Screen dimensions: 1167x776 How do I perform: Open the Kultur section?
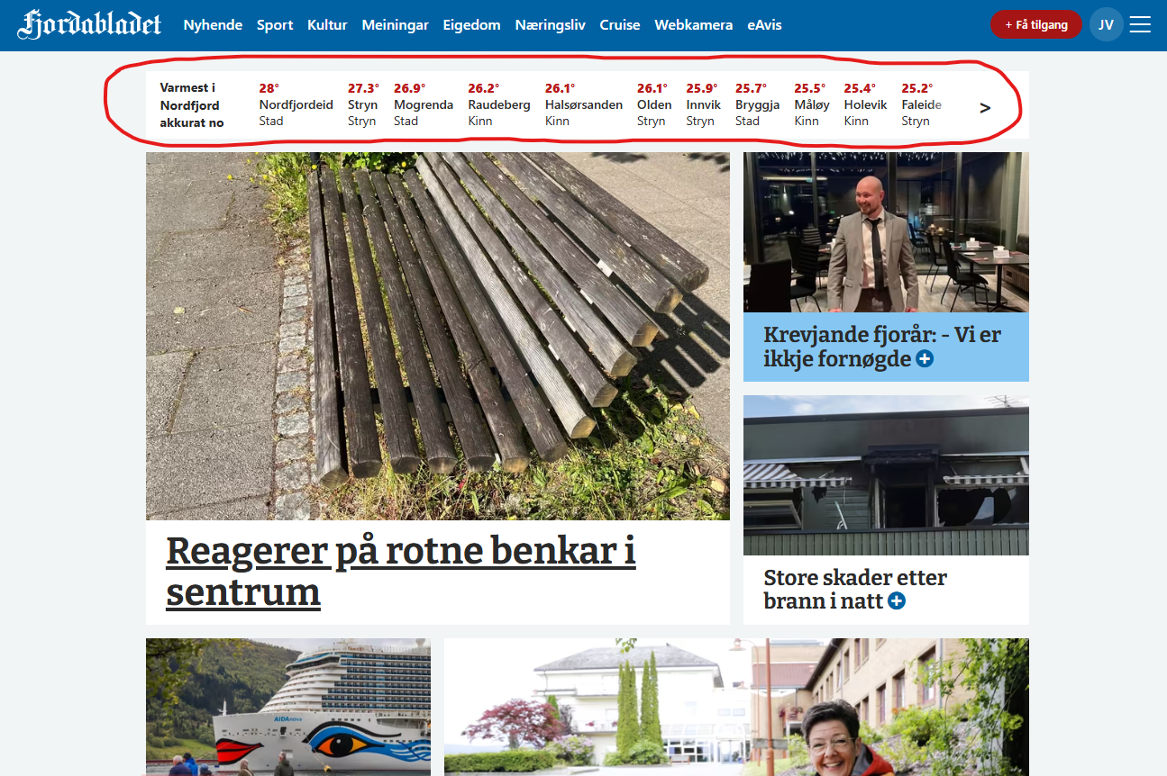(x=327, y=24)
